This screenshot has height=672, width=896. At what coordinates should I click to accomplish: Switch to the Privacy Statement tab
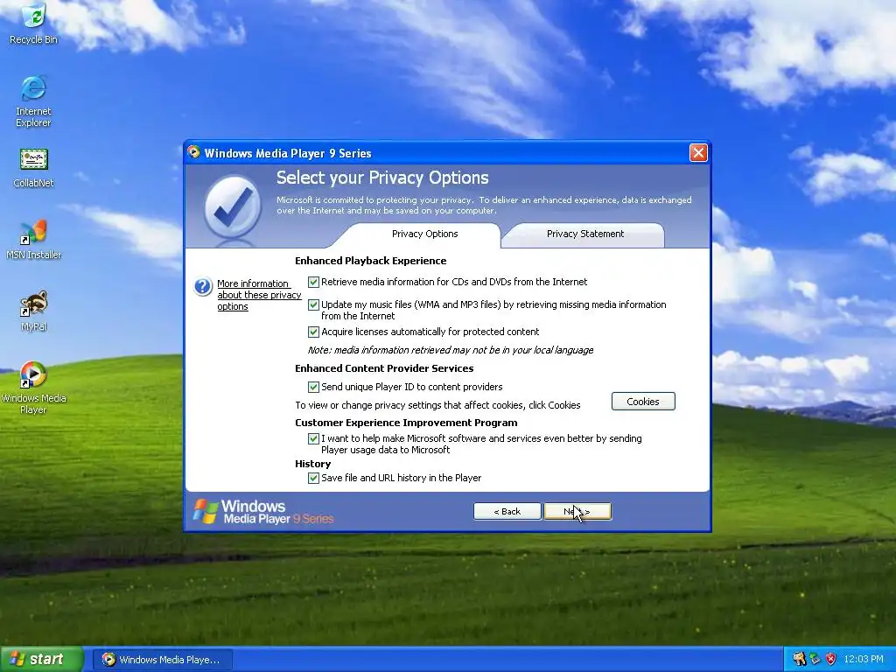584,234
